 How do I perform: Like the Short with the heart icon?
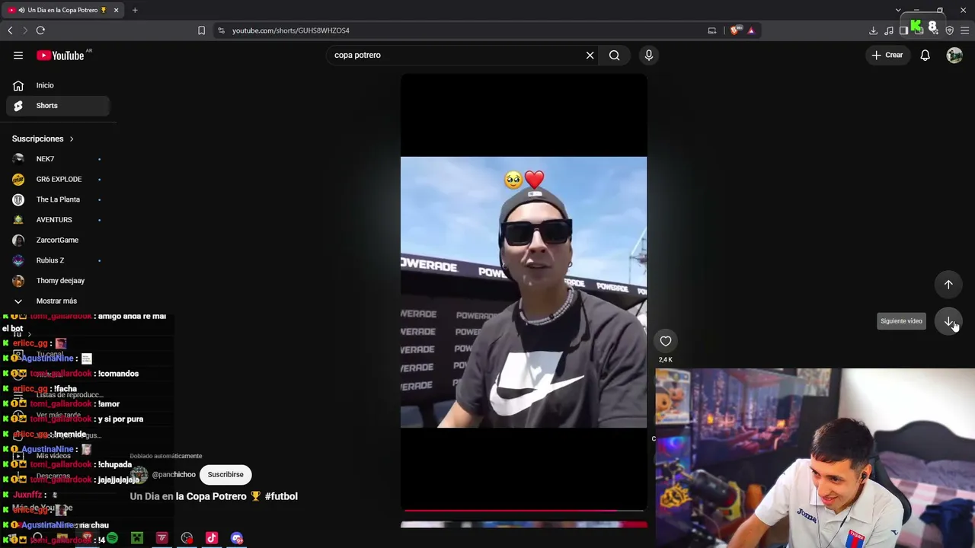(666, 341)
